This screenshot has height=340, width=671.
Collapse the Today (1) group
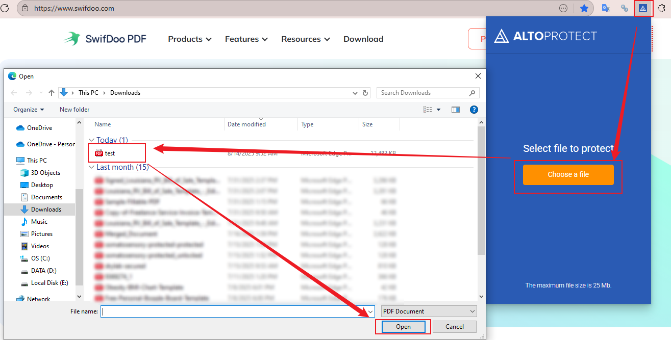tap(91, 140)
